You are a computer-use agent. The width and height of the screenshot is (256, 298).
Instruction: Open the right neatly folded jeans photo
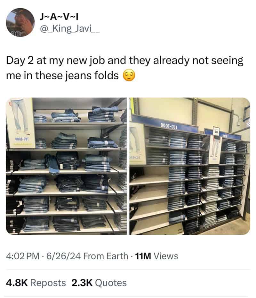[x=190, y=166]
